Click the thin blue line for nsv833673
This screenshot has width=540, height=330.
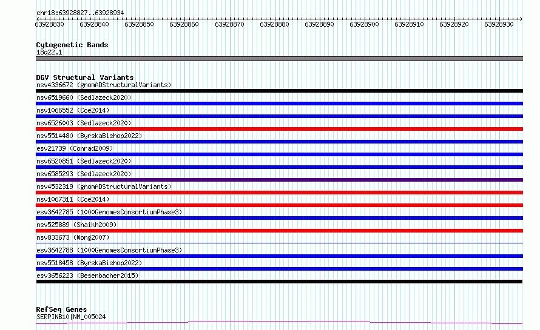click(x=279, y=243)
